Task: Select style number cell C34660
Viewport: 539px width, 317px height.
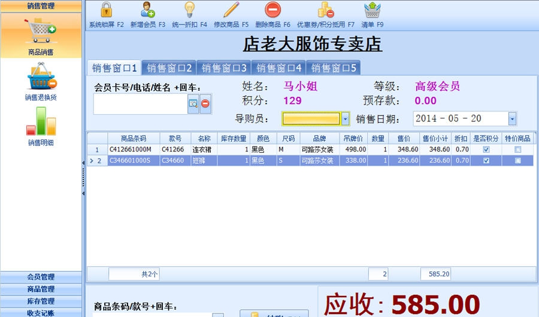Action: (x=175, y=160)
